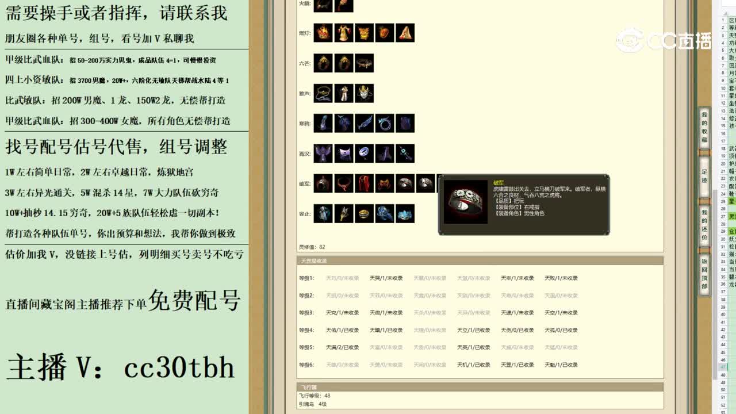Click the glowing blue ring icon in 寒鸦 row
736x414 pixels.
coord(385,123)
